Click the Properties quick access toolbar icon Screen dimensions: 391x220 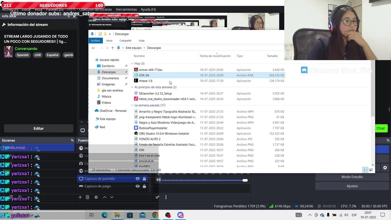coord(100,34)
